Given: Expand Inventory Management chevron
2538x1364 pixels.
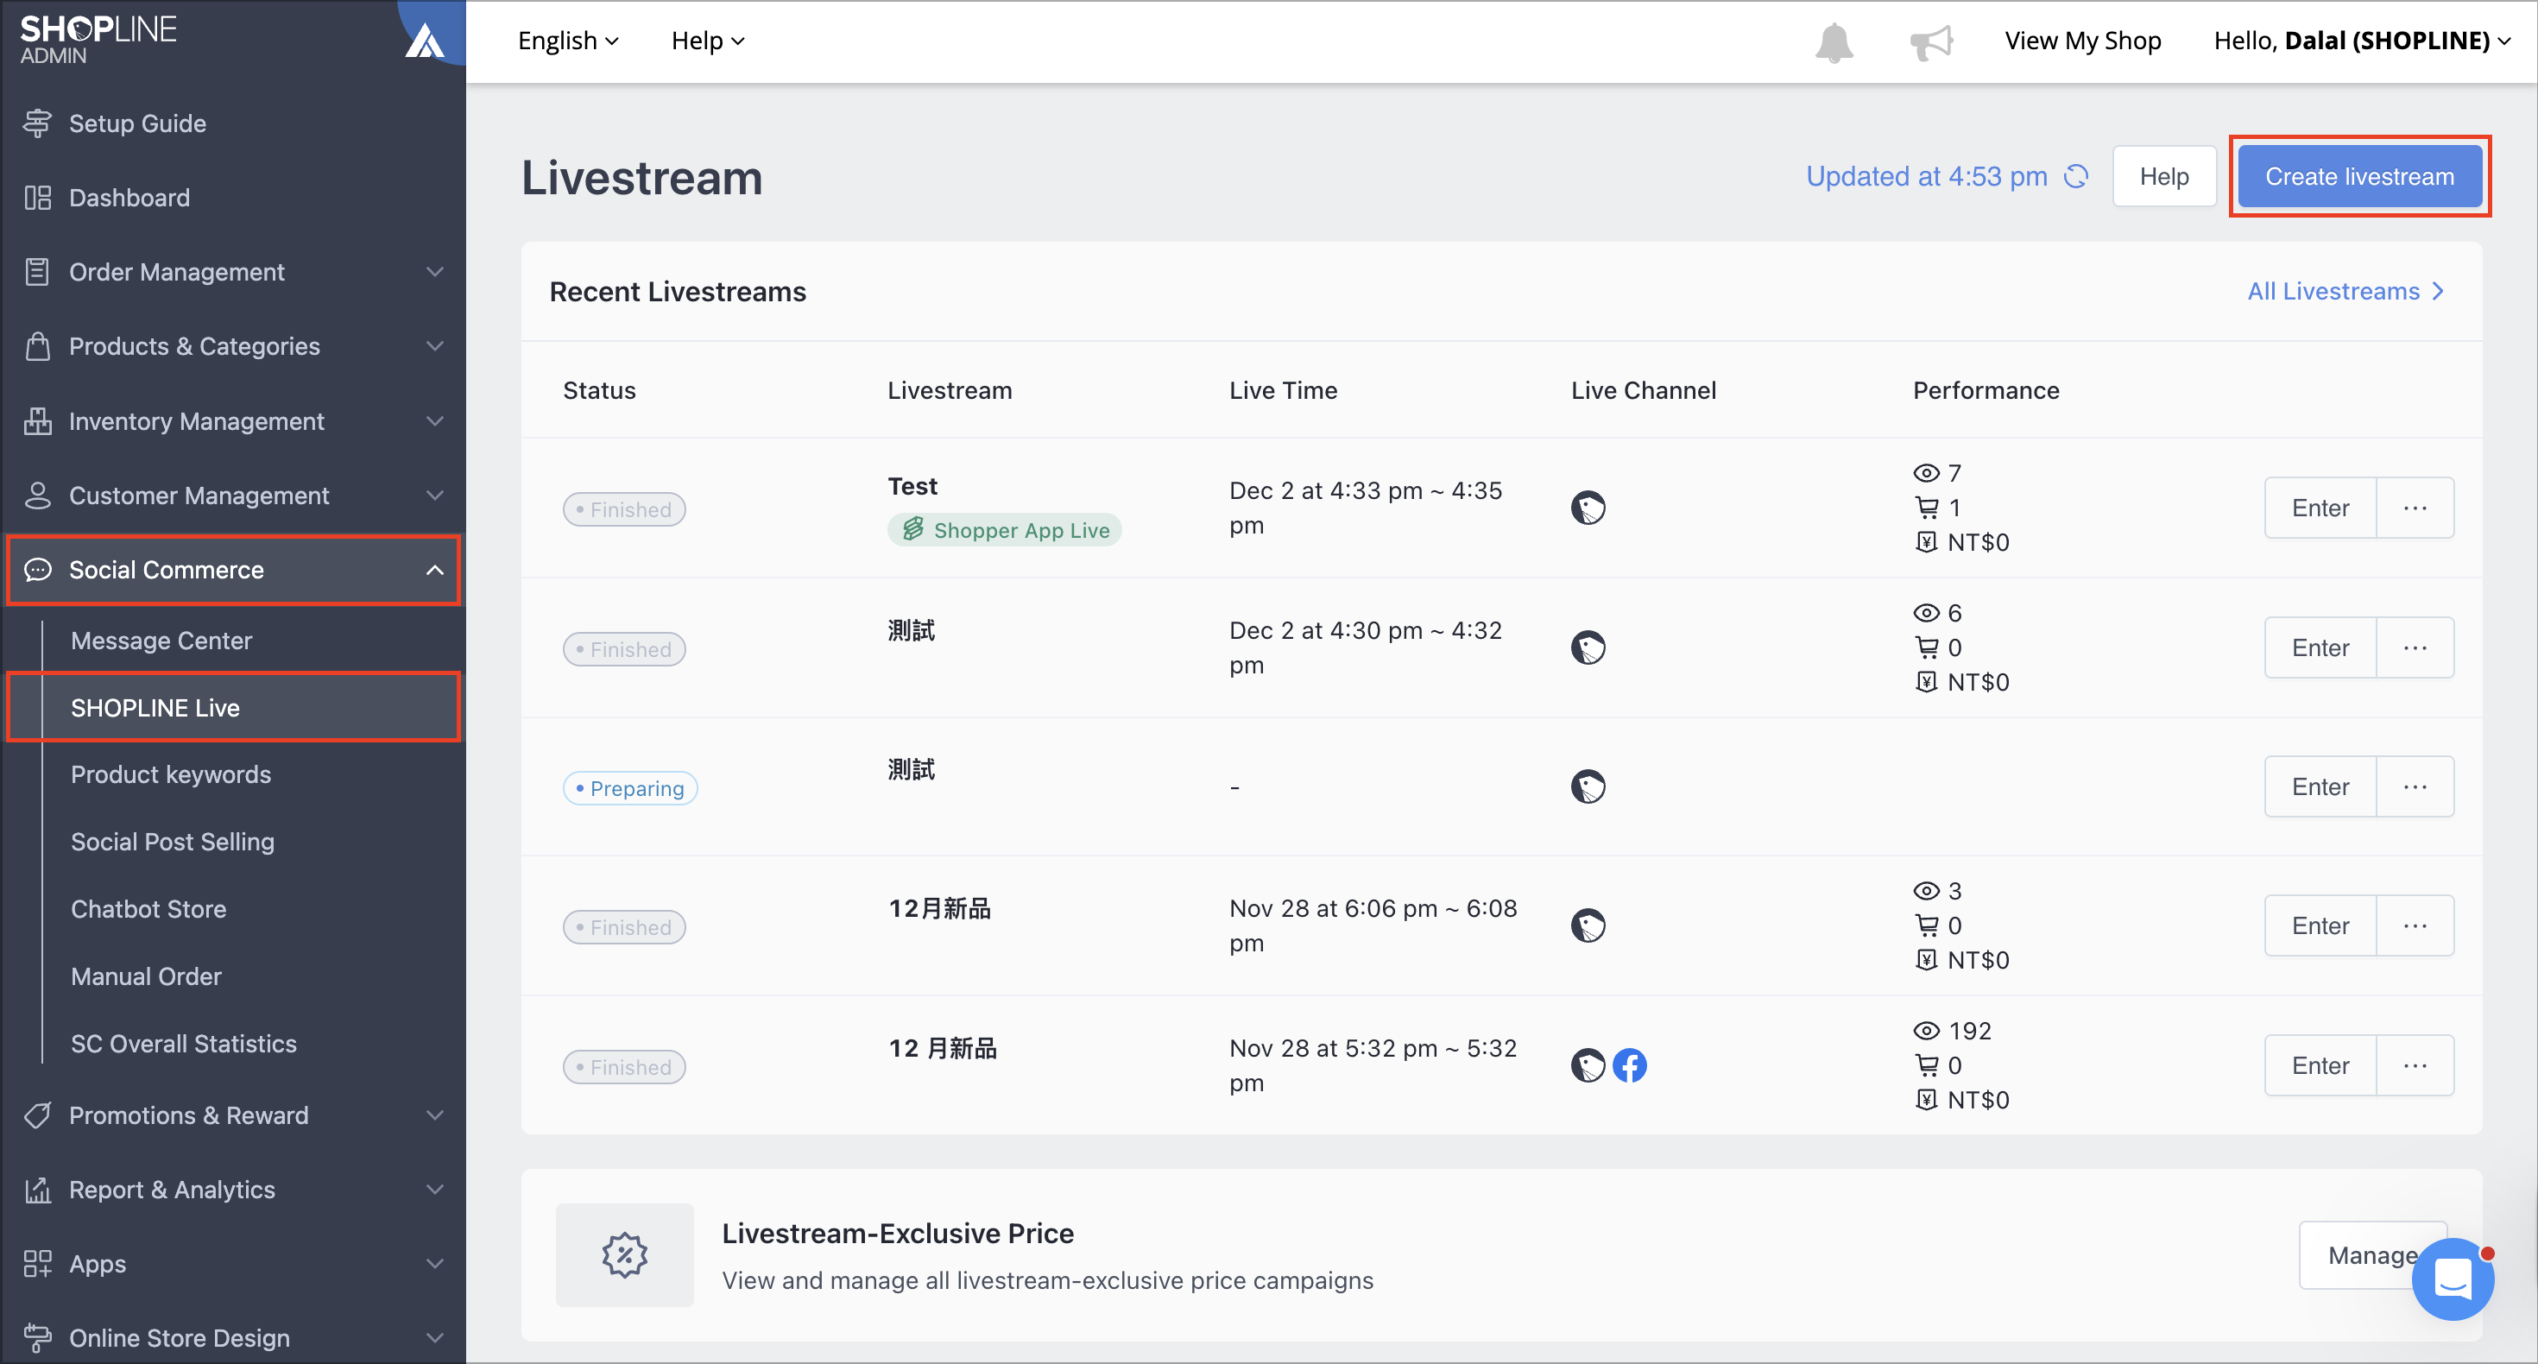Looking at the screenshot, I should (x=434, y=420).
